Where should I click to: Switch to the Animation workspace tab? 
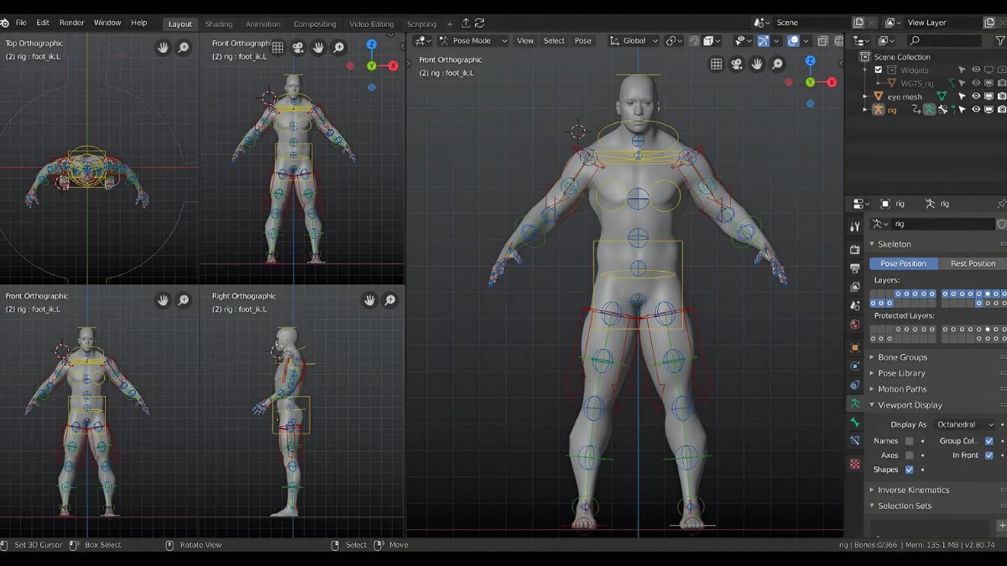click(263, 23)
